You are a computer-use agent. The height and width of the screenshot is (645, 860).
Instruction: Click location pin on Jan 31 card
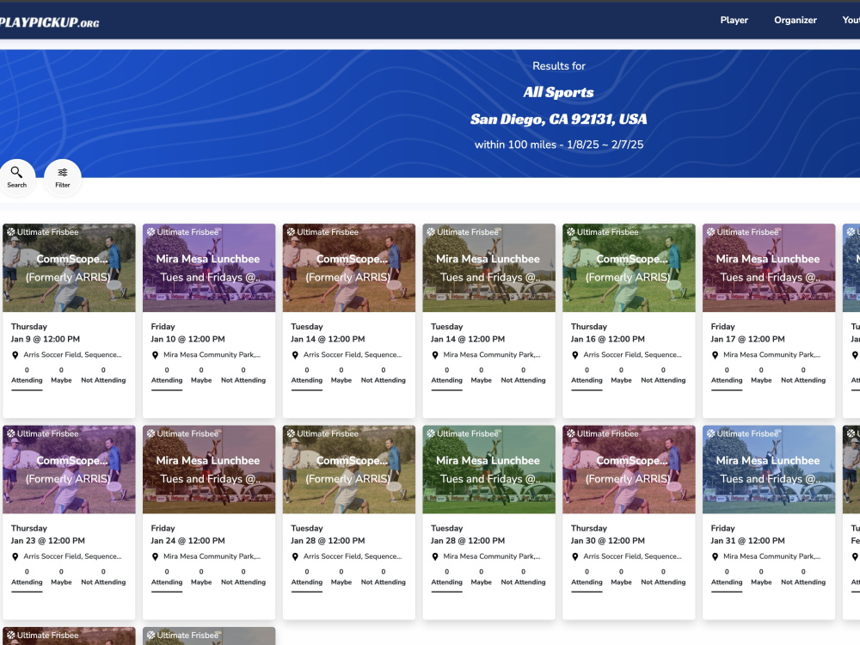click(x=716, y=556)
